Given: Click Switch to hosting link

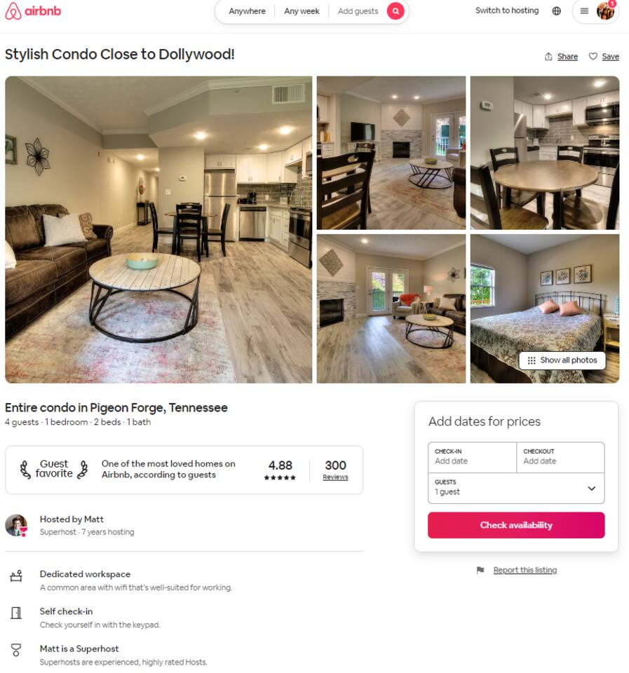Looking at the screenshot, I should click(x=506, y=11).
